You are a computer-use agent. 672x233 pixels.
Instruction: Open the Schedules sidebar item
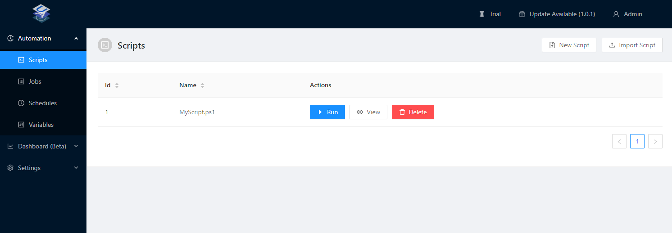point(43,103)
